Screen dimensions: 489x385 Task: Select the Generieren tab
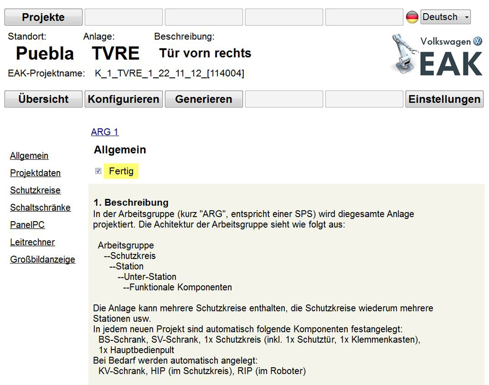204,99
